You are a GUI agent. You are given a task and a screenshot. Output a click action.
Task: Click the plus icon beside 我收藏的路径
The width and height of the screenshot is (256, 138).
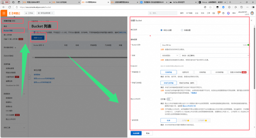point(15,47)
